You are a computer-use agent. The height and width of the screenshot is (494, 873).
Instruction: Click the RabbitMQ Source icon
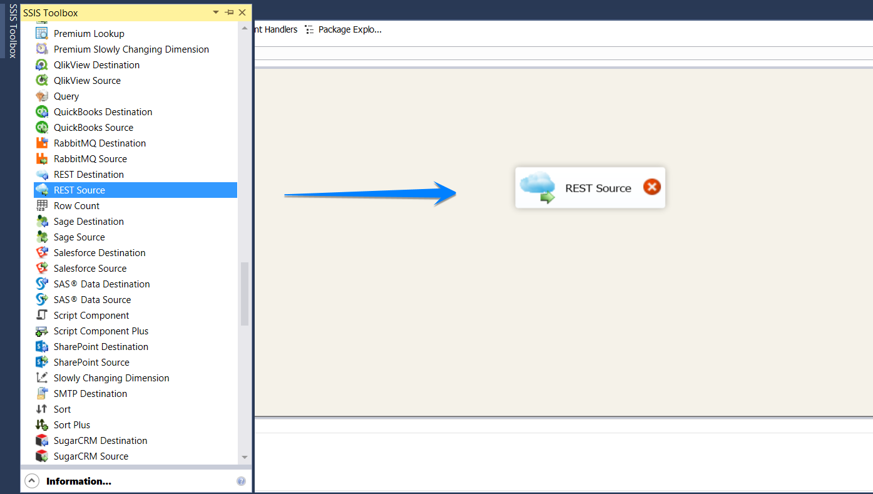42,159
